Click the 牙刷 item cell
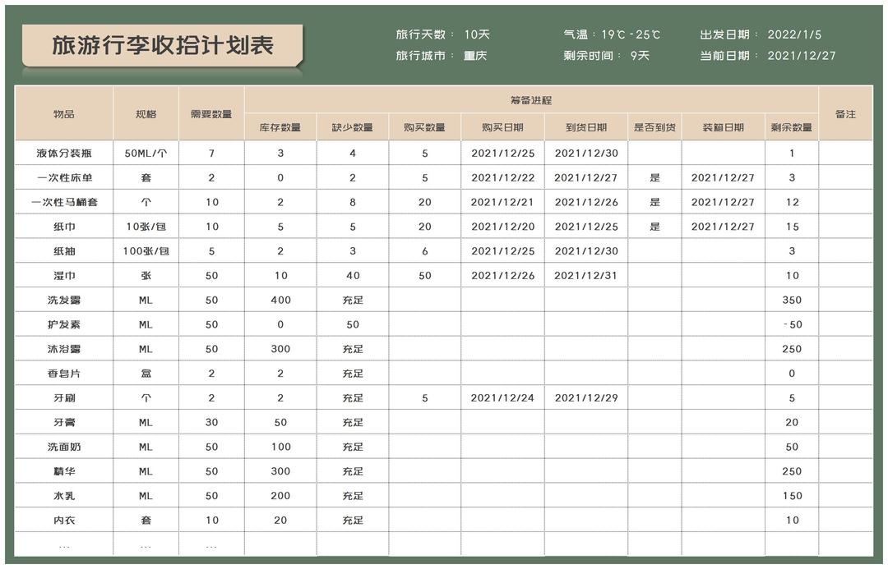This screenshot has width=888, height=569. [64, 397]
